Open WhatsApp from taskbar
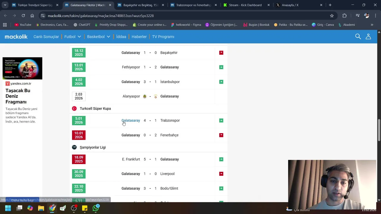This screenshot has width=381, height=214. pos(96,208)
